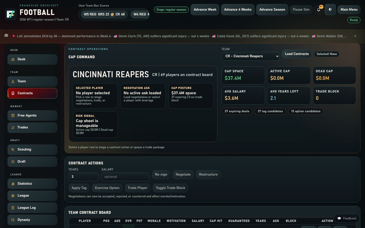The width and height of the screenshot is (365, 228).
Task: Click the 13 option candidates chip
Action: click(x=306, y=111)
